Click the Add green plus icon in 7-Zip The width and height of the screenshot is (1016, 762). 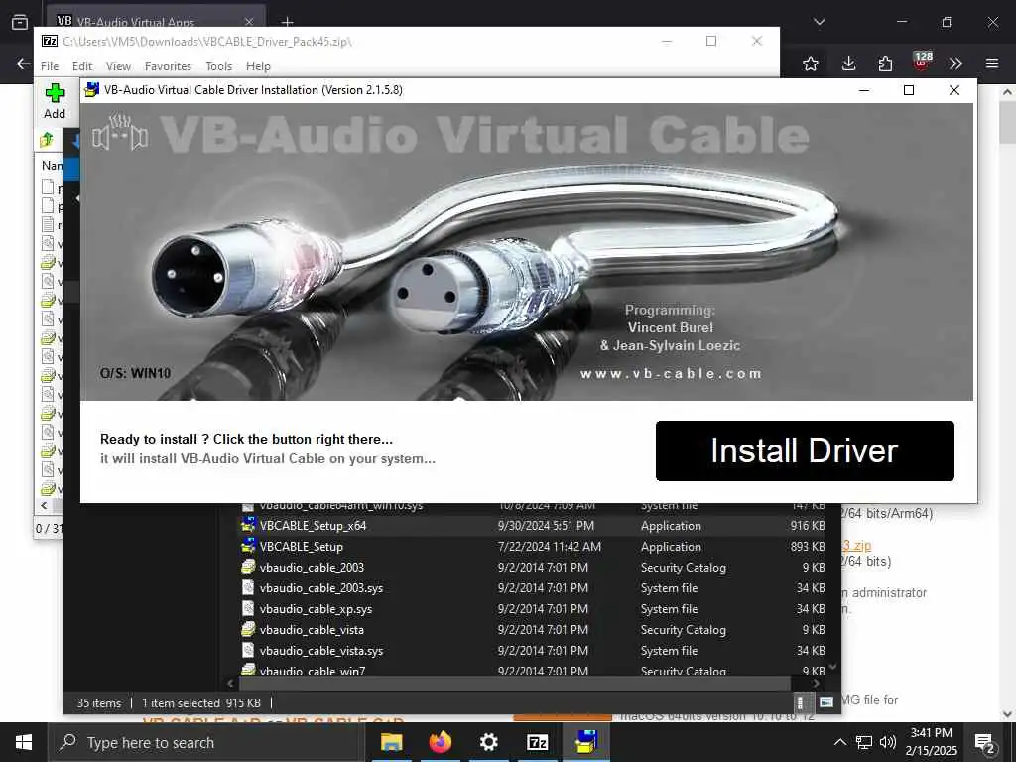coord(55,93)
